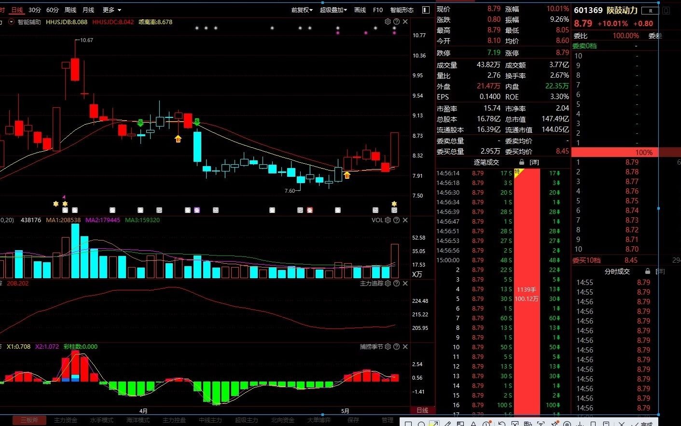The height and width of the screenshot is (426, 681).
Task: Toggle the 智能辅助 circle dropdown button
Action: (x=12, y=22)
